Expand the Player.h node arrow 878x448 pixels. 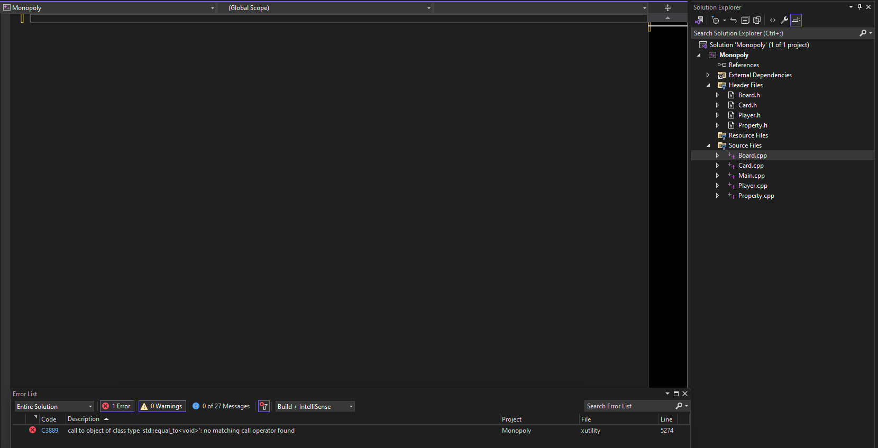point(717,115)
